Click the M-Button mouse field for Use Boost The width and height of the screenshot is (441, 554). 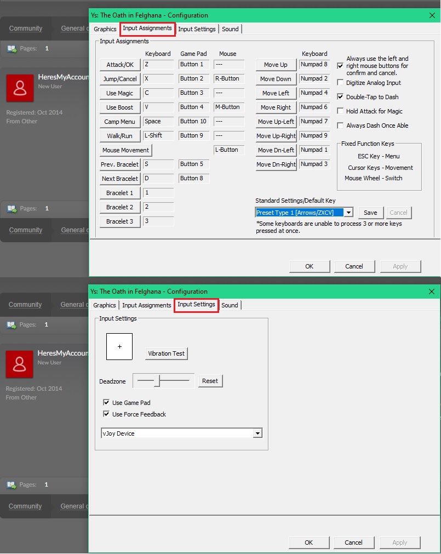[x=229, y=107]
